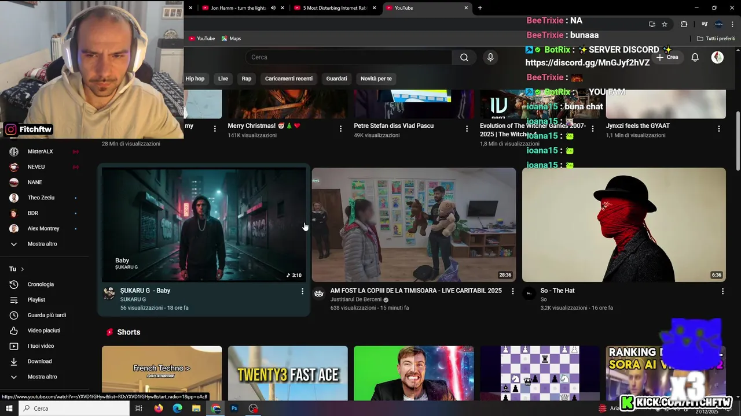Open the YouTube bookmark in bookmarks bar
Viewport: 741px width, 416px height.
[201, 39]
